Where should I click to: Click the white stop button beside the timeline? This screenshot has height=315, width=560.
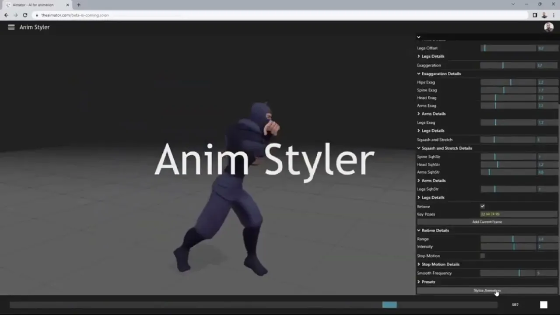[x=543, y=305]
